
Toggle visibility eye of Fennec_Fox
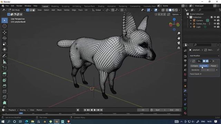[215, 24]
